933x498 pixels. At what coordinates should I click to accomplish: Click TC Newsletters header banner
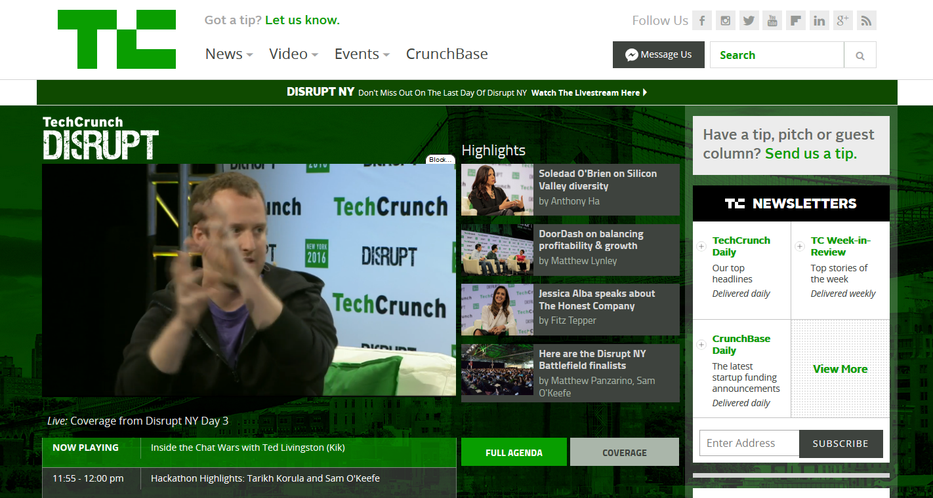(791, 203)
